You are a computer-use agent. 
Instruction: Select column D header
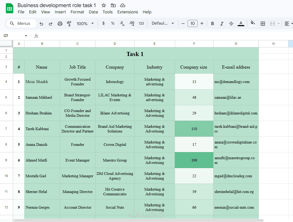click(115, 44)
